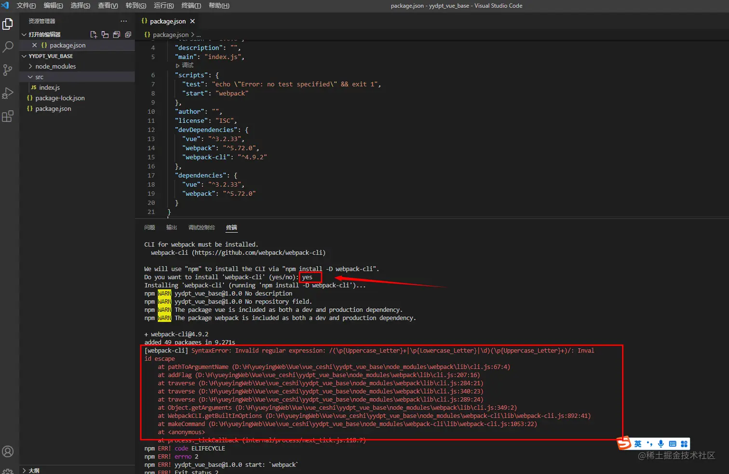This screenshot has height=474, width=729.
Task: Click the Sogou input method logo
Action: point(625,443)
